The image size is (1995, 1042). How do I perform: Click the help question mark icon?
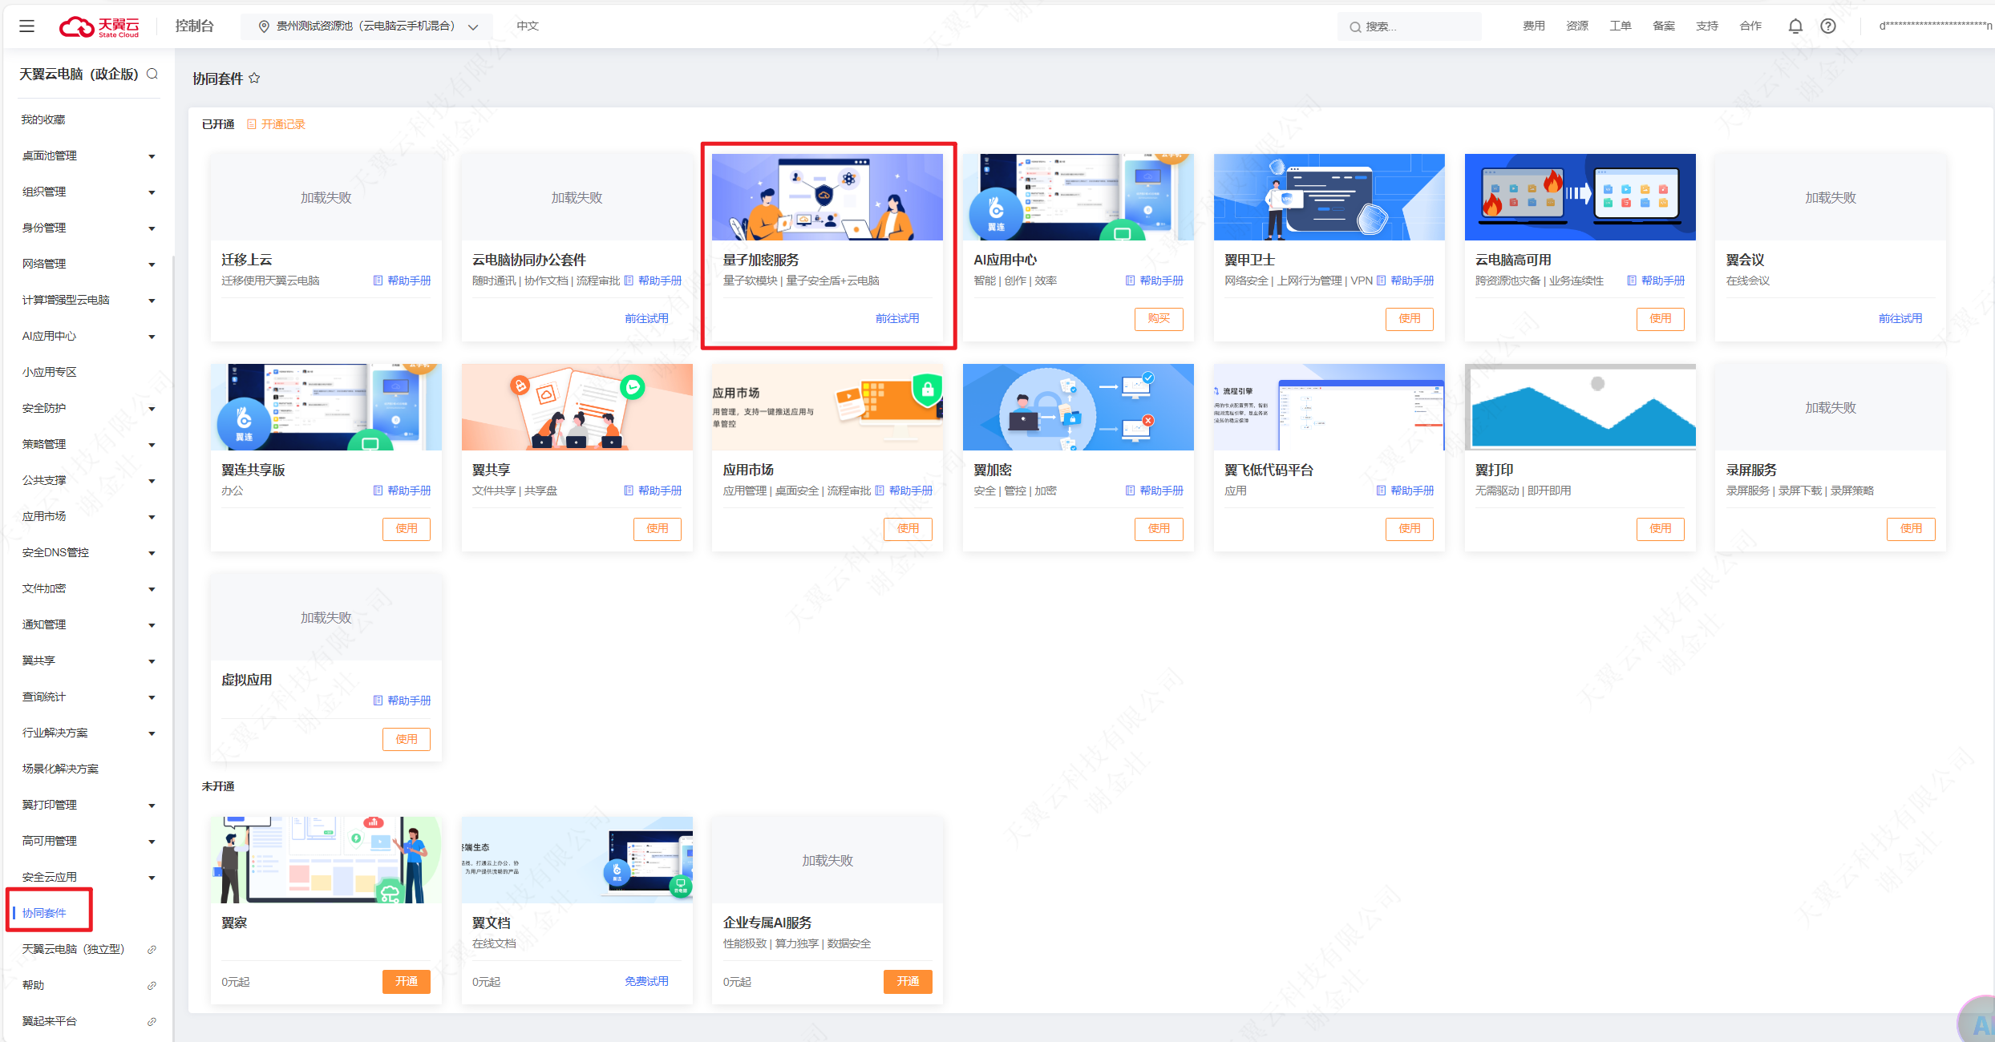1828,26
